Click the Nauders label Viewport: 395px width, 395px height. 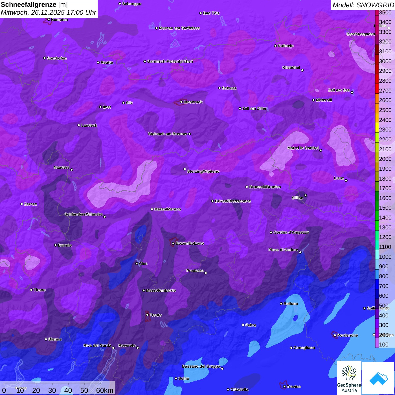[x=62, y=167]
